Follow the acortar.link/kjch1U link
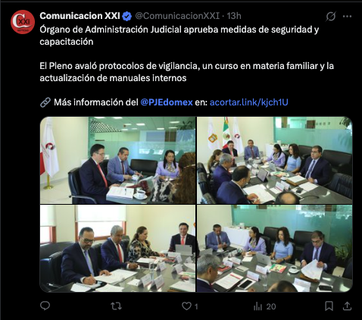This screenshot has height=320, width=362. [x=249, y=102]
